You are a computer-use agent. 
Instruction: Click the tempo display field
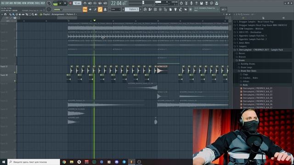(x=77, y=3)
